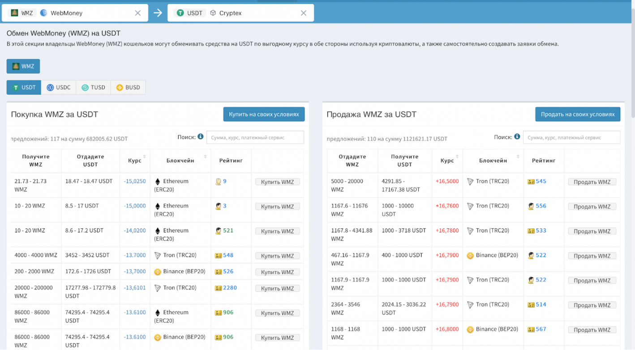Click info icon next to buy panel Поиск
Viewport: 635px width, 350px height.
[201, 136]
